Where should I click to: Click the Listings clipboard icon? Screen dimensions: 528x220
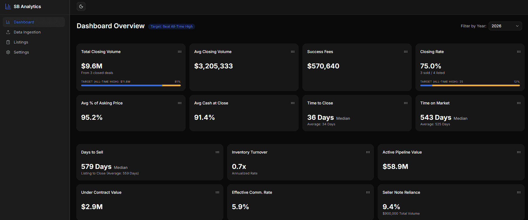(x=8, y=42)
